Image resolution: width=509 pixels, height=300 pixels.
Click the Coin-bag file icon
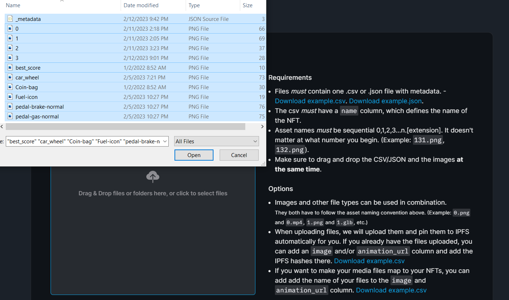coord(10,87)
